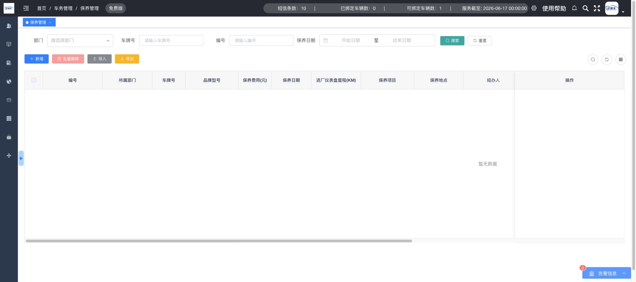The width and height of the screenshot is (636, 282).
Task: Click the 开始日期 start date field
Action: coord(351,40)
